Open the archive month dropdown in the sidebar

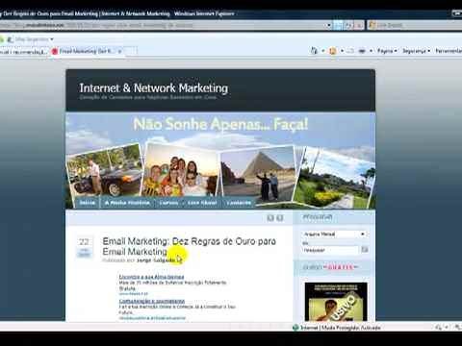pos(334,234)
